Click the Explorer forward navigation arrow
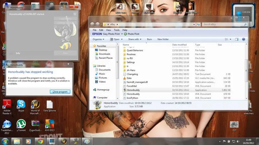This screenshot has width=259, height=145. [x=97, y=24]
